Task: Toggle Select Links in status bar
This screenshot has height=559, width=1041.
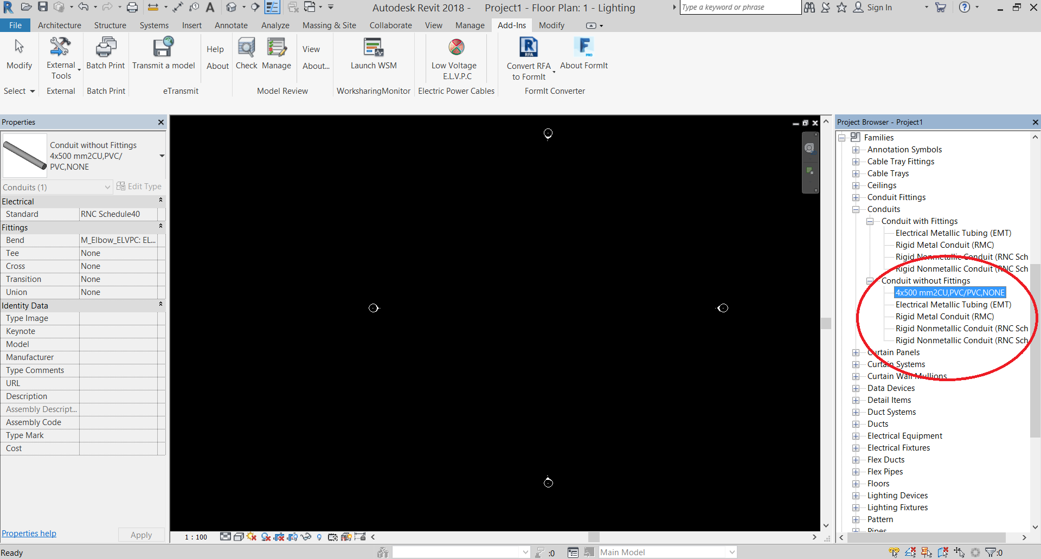Action: tap(894, 552)
